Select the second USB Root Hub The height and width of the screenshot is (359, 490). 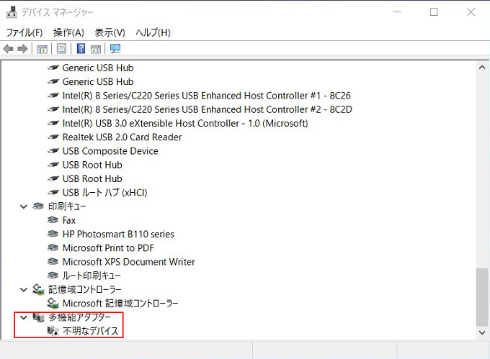coord(92,178)
